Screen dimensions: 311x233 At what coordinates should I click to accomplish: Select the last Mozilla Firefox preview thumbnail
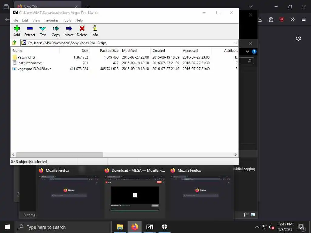200,193
